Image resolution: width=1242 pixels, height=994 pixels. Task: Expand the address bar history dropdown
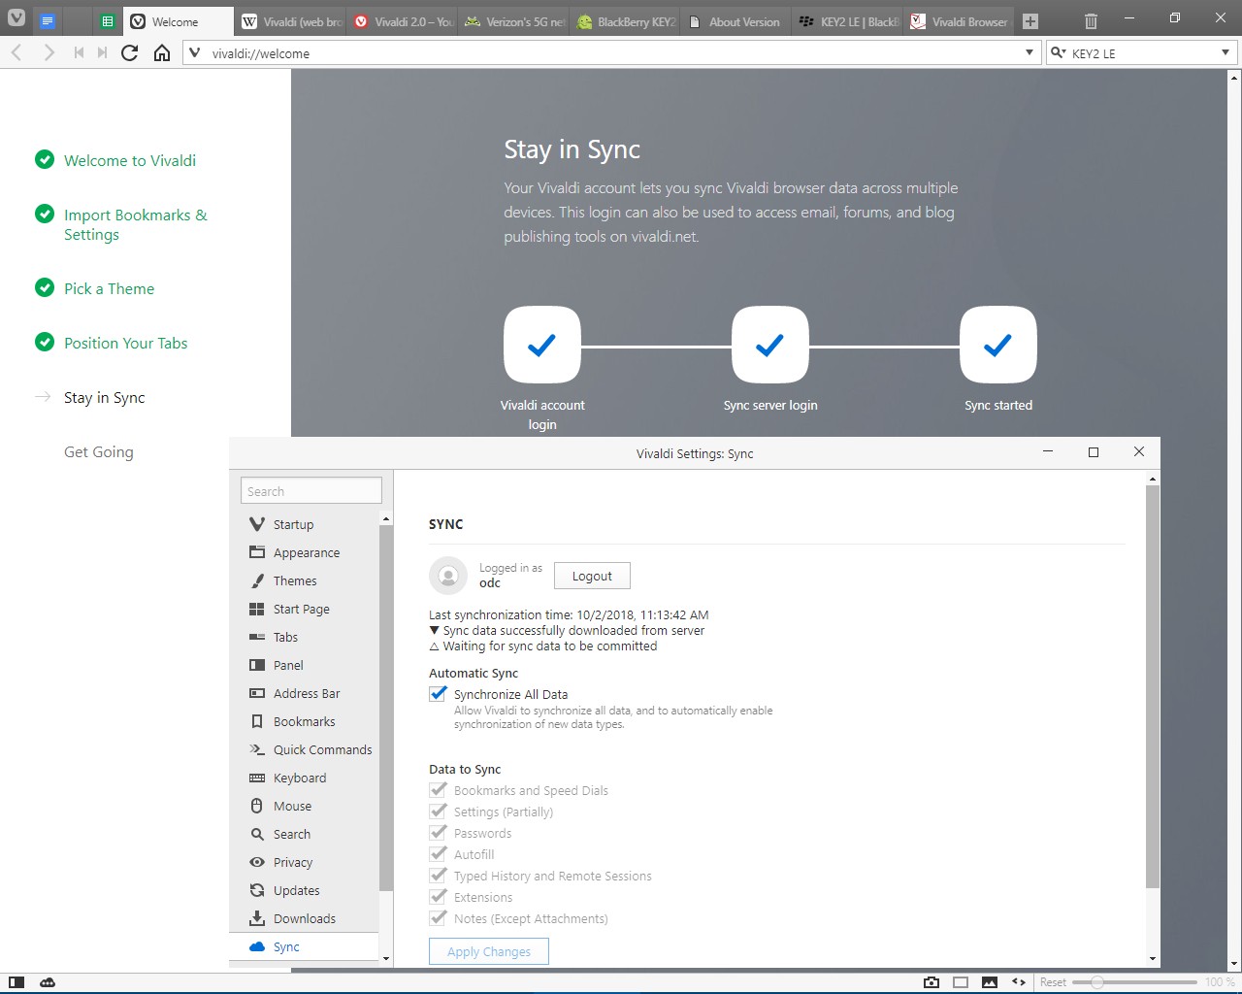(1030, 52)
